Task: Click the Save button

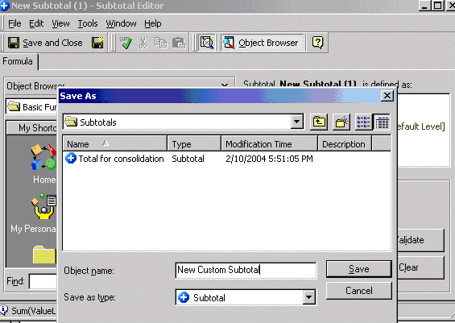Action: tap(359, 269)
